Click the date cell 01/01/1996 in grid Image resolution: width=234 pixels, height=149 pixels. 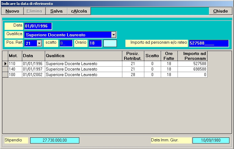(x=34, y=64)
